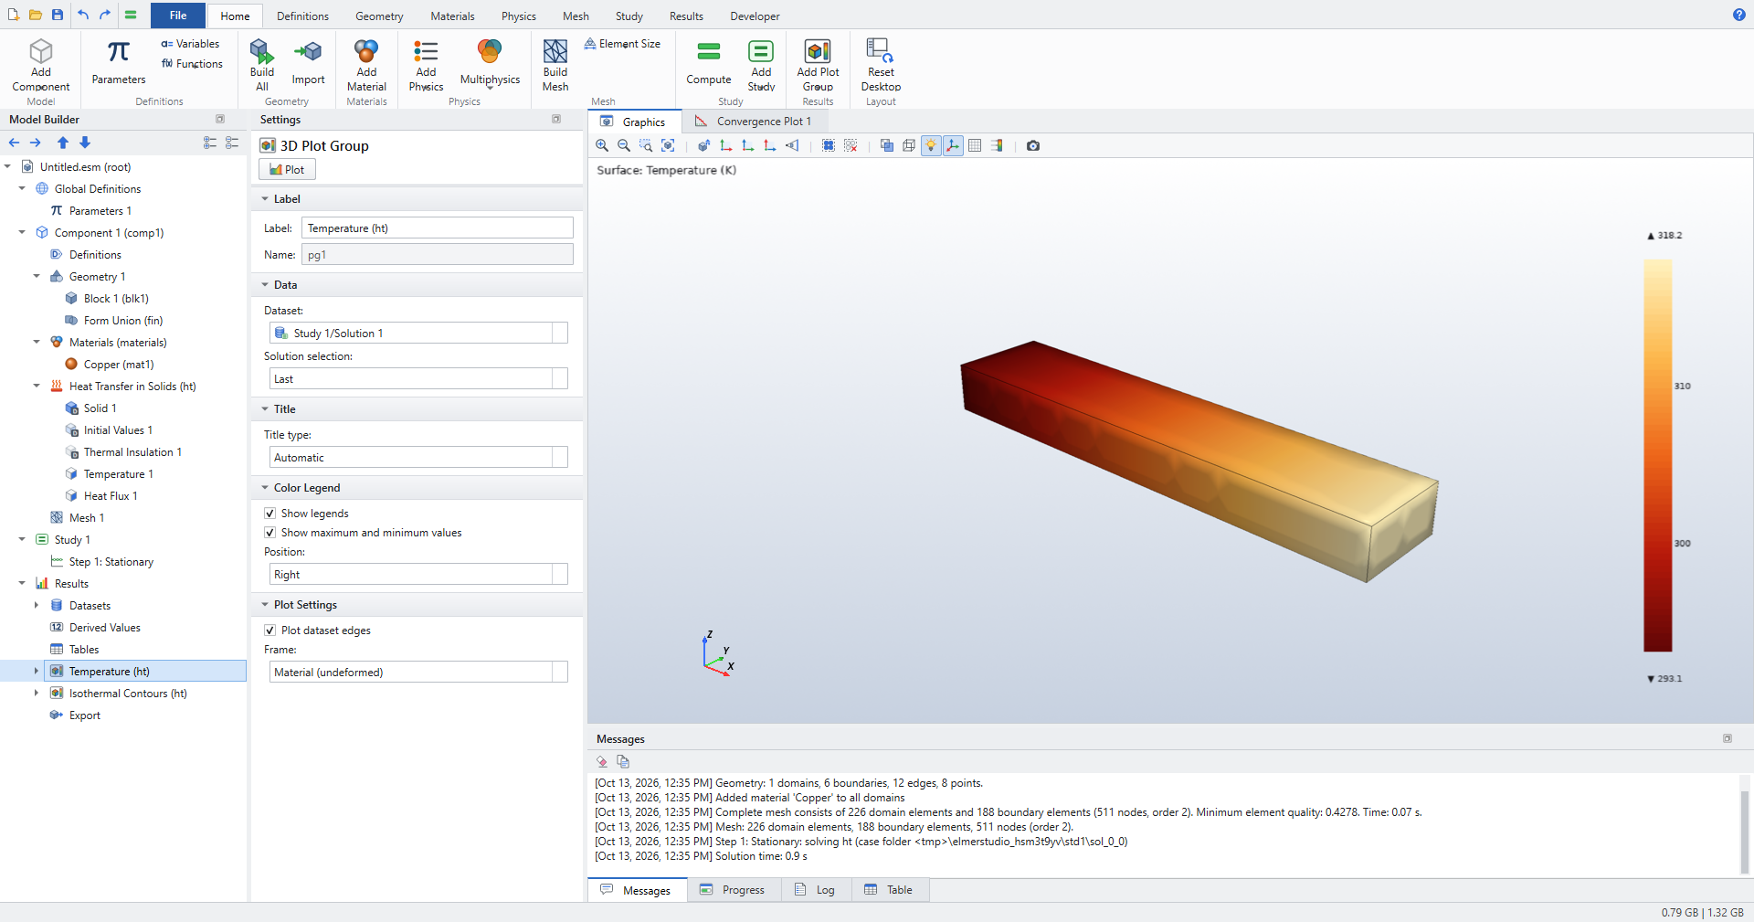Collapse the Color Legend section
The image size is (1754, 922).
coord(265,488)
